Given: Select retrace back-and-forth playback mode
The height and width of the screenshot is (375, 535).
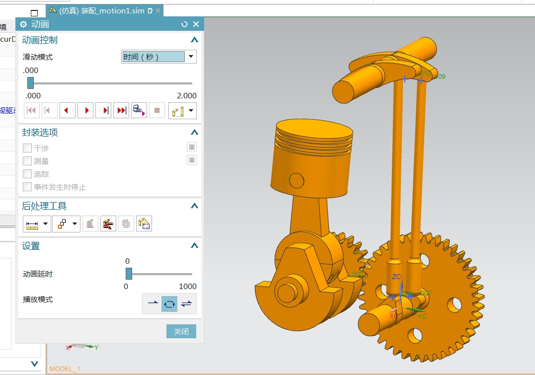Looking at the screenshot, I should point(186,303).
